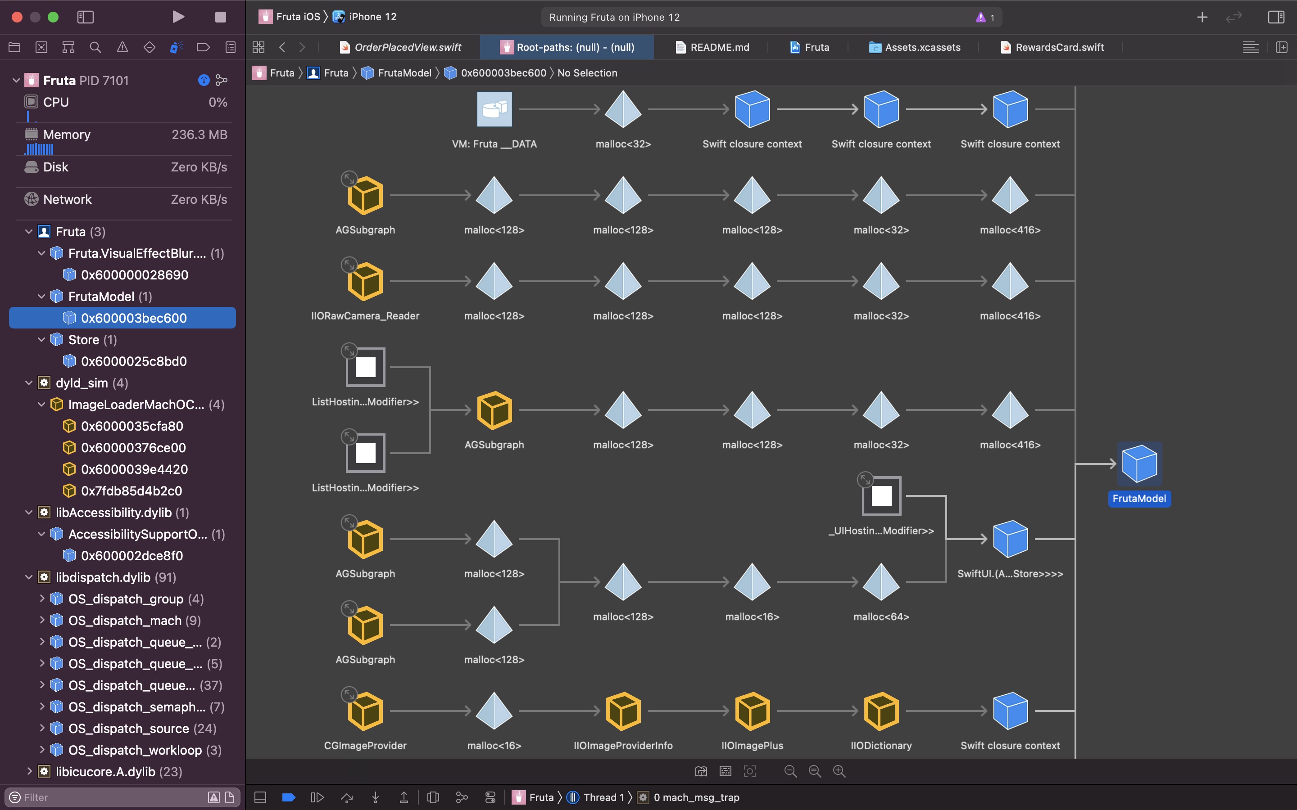Image resolution: width=1297 pixels, height=810 pixels.
Task: Toggle the inspector panel on the right
Action: [1275, 17]
